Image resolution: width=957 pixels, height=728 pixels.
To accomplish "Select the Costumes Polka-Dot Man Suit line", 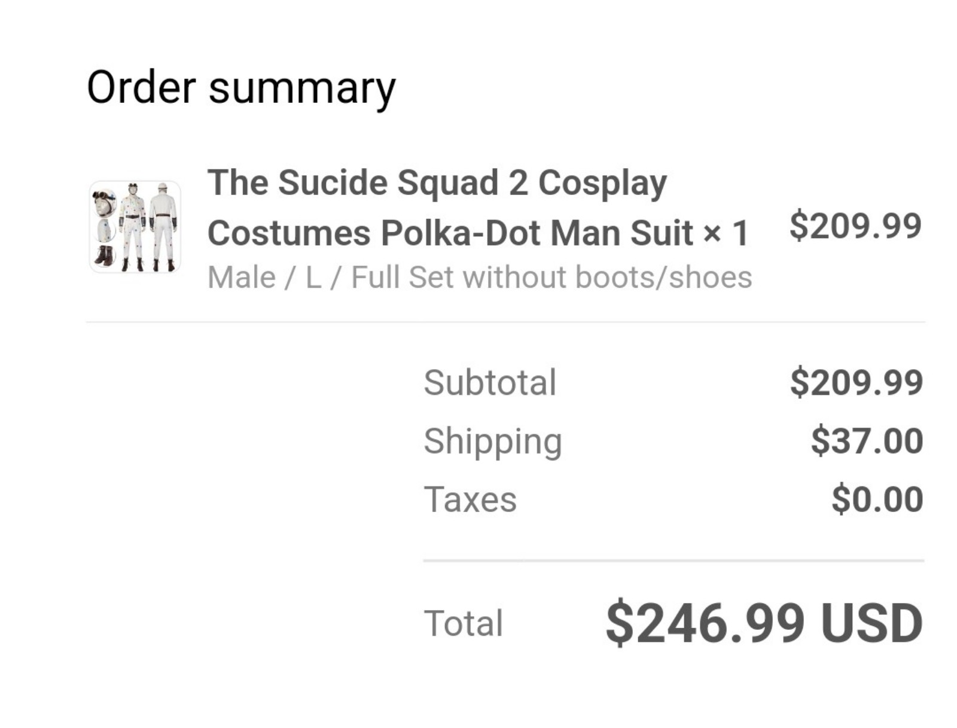I will [x=450, y=233].
